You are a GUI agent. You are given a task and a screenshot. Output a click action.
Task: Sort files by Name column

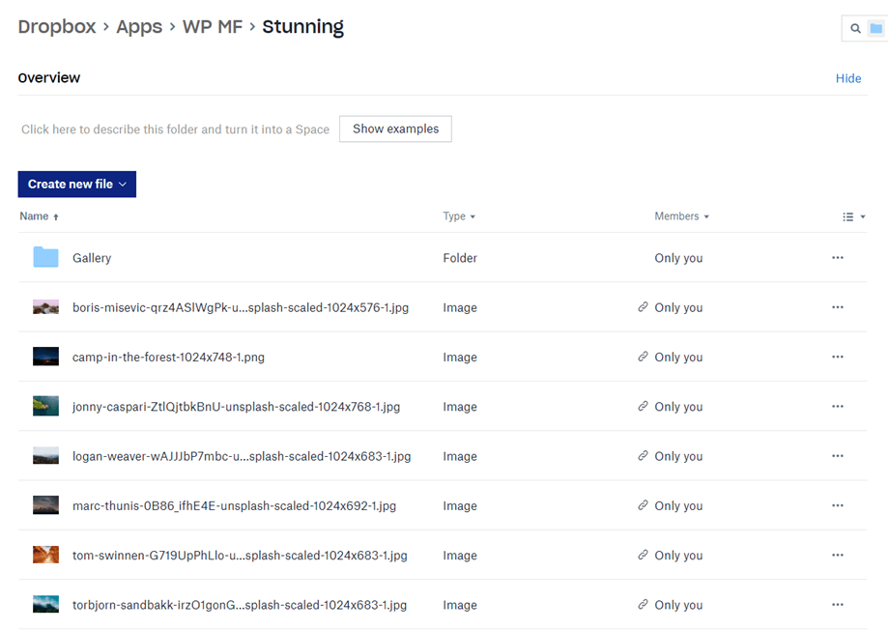click(39, 216)
